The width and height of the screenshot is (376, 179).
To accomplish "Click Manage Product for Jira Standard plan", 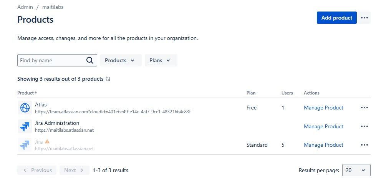I will 323,145.
